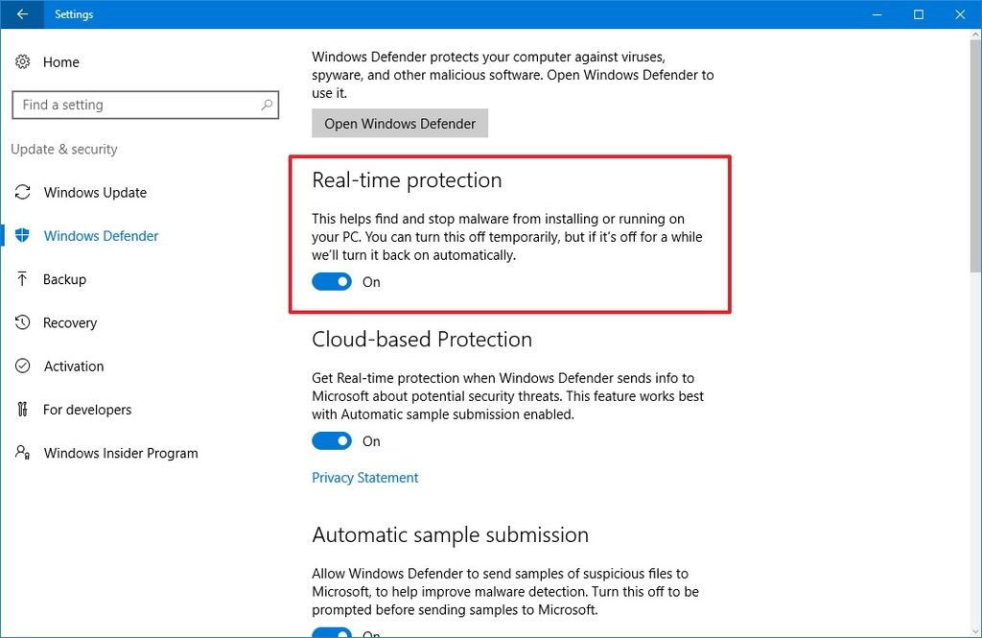Open the Privacy Statement link

click(x=364, y=477)
